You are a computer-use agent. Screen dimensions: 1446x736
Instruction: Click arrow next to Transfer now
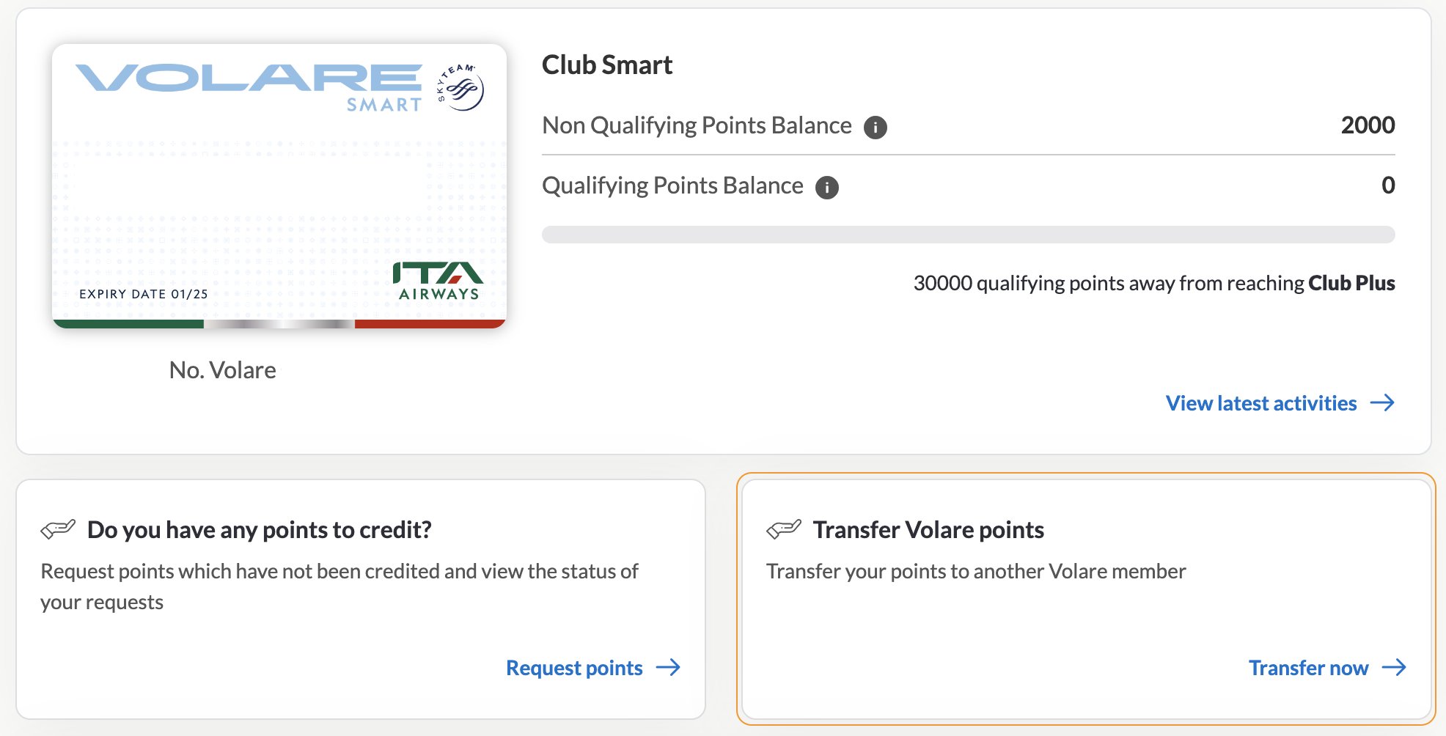pos(1394,667)
